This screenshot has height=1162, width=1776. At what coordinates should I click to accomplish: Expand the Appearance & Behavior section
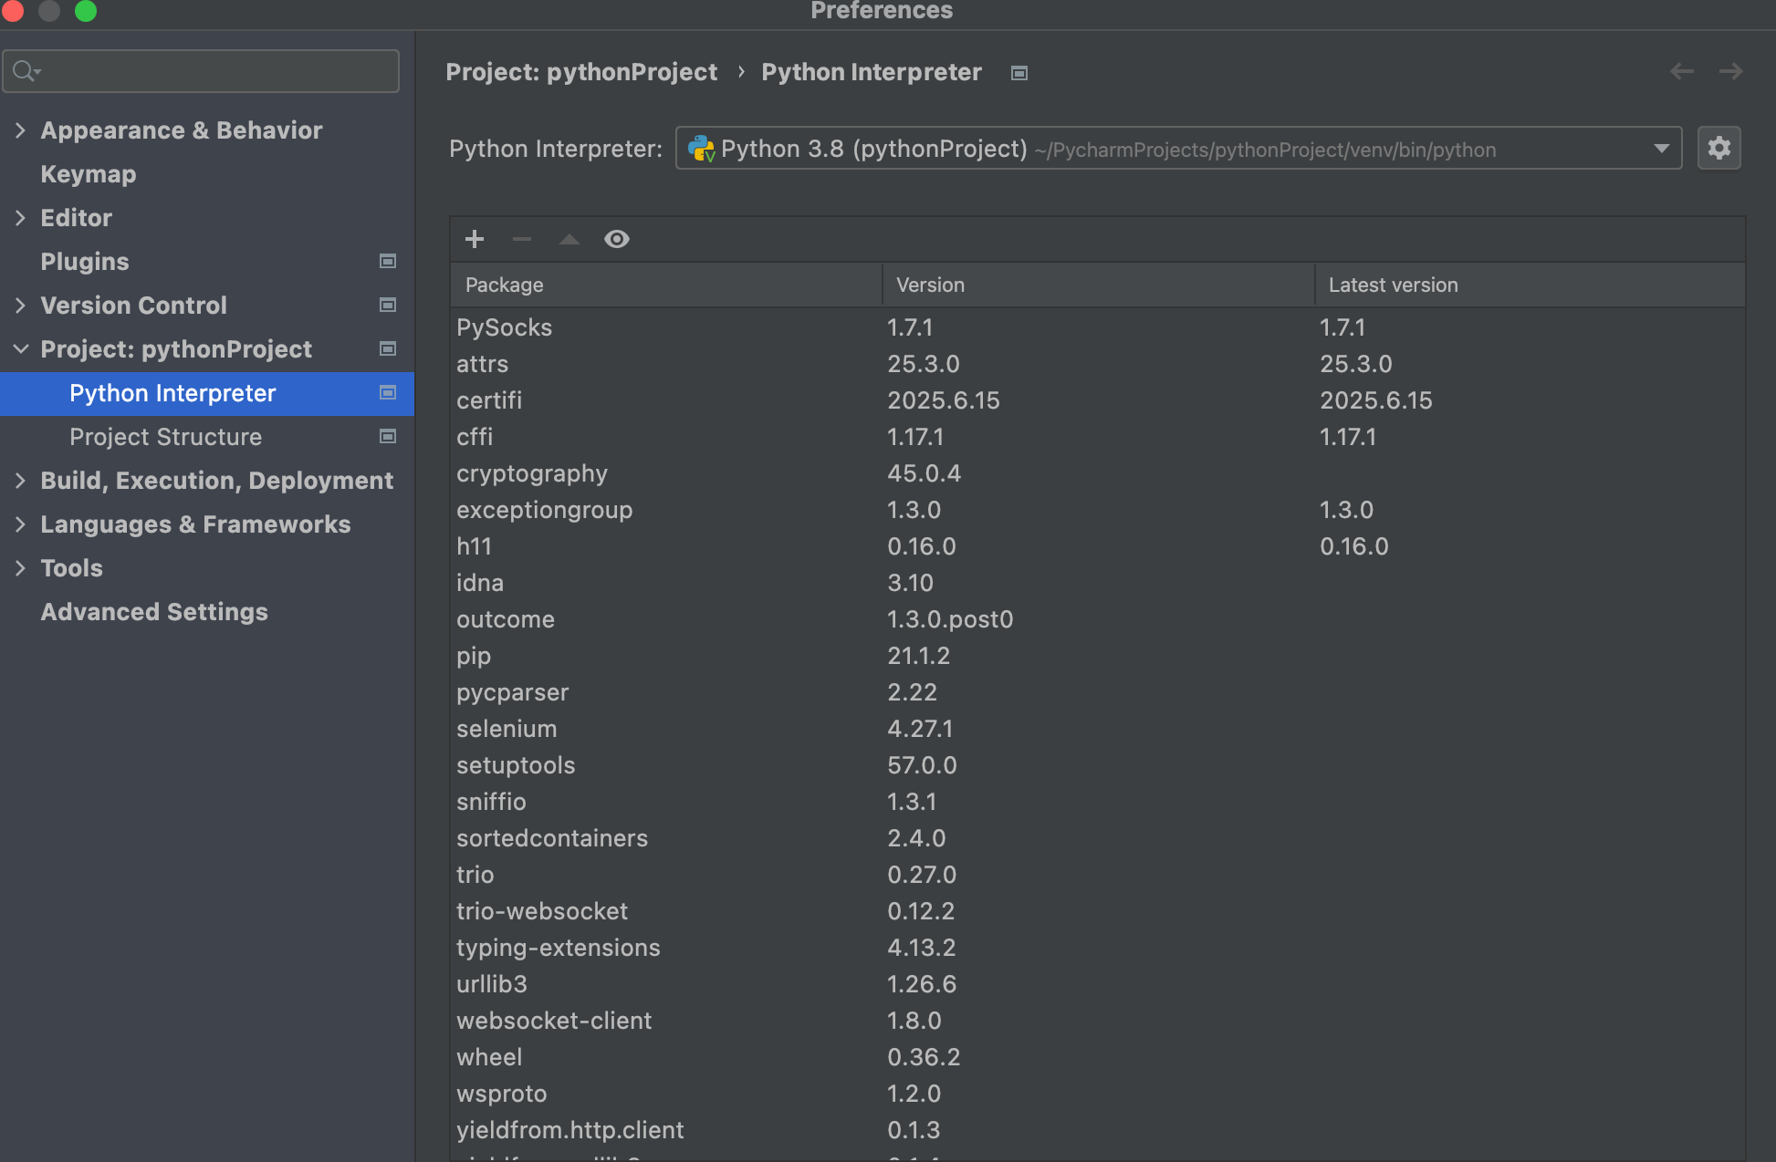pos(20,130)
